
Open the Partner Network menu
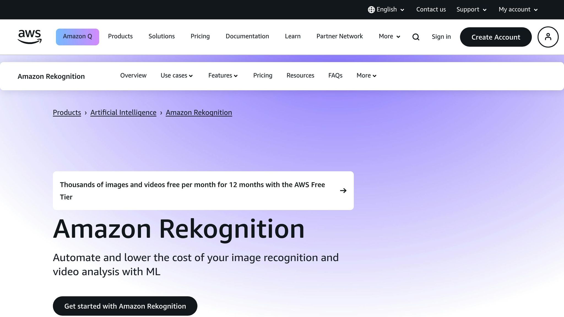[x=340, y=36]
